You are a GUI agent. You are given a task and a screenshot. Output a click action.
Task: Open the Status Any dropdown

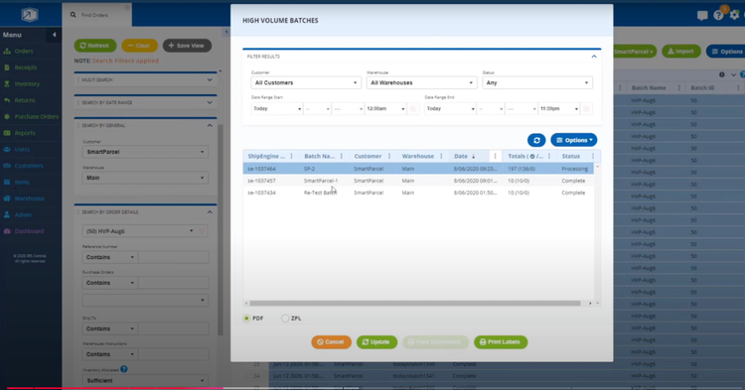(537, 82)
